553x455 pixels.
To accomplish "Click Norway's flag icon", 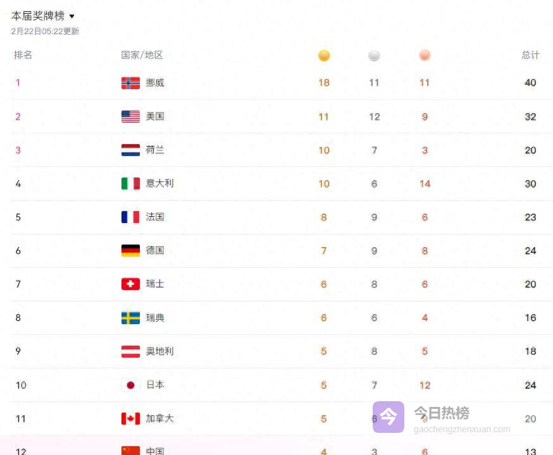I will click(130, 83).
